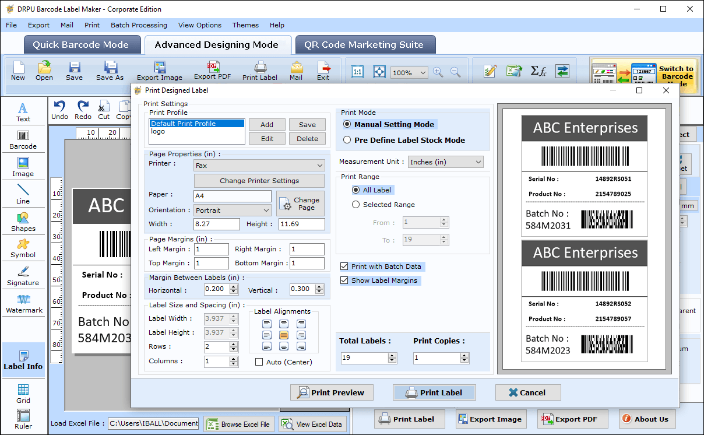Select the logo print profile entry
This screenshot has width=704, height=435.
[x=197, y=132]
